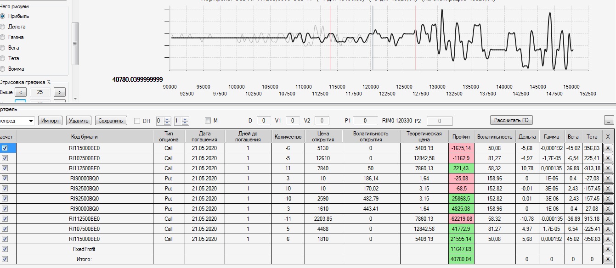Sort by Дельта column header
Viewport: 616px width, 268px height.
(x=527, y=137)
